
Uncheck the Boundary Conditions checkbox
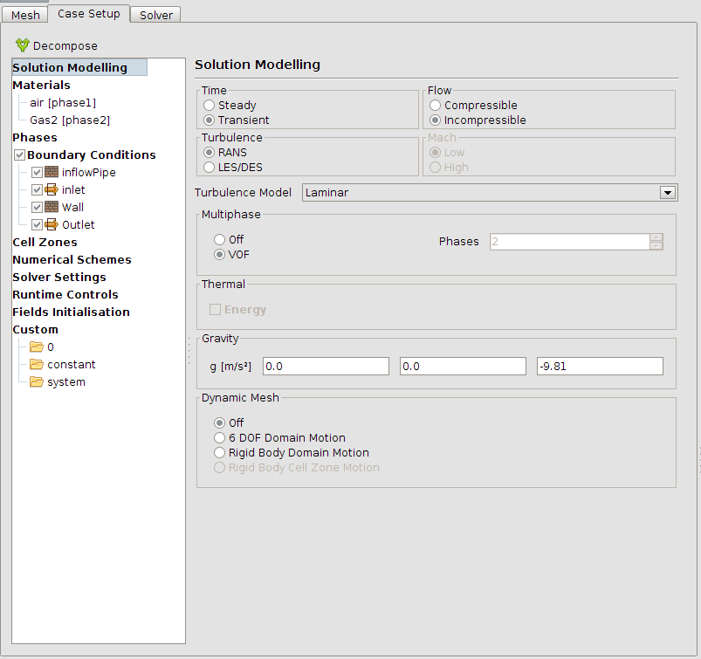point(19,155)
